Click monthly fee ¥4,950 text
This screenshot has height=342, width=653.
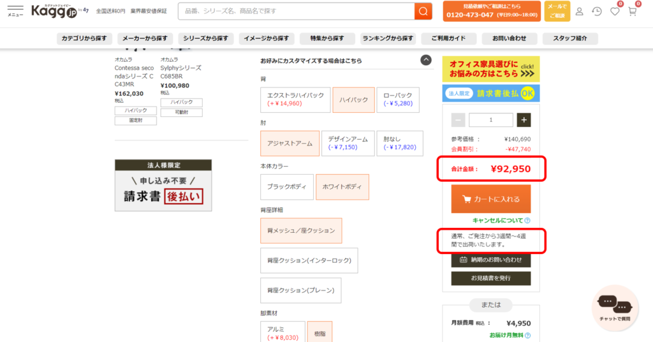(518, 323)
